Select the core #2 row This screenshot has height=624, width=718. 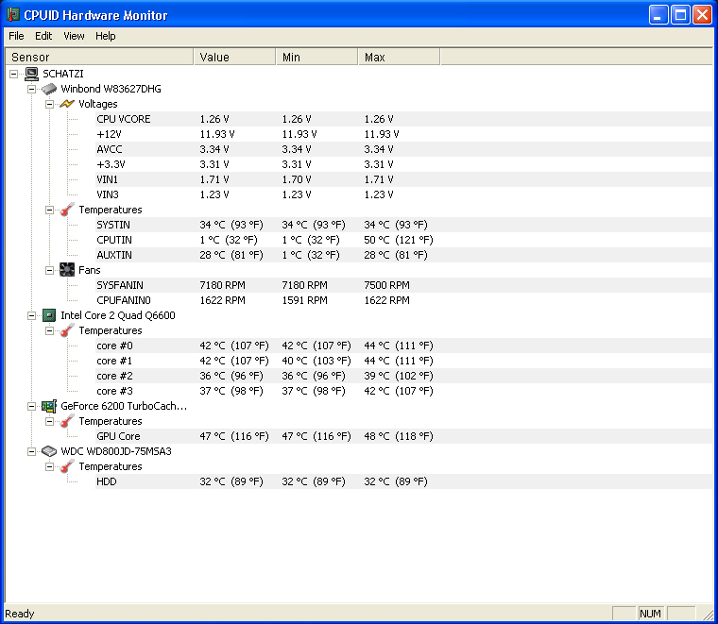coord(404,376)
